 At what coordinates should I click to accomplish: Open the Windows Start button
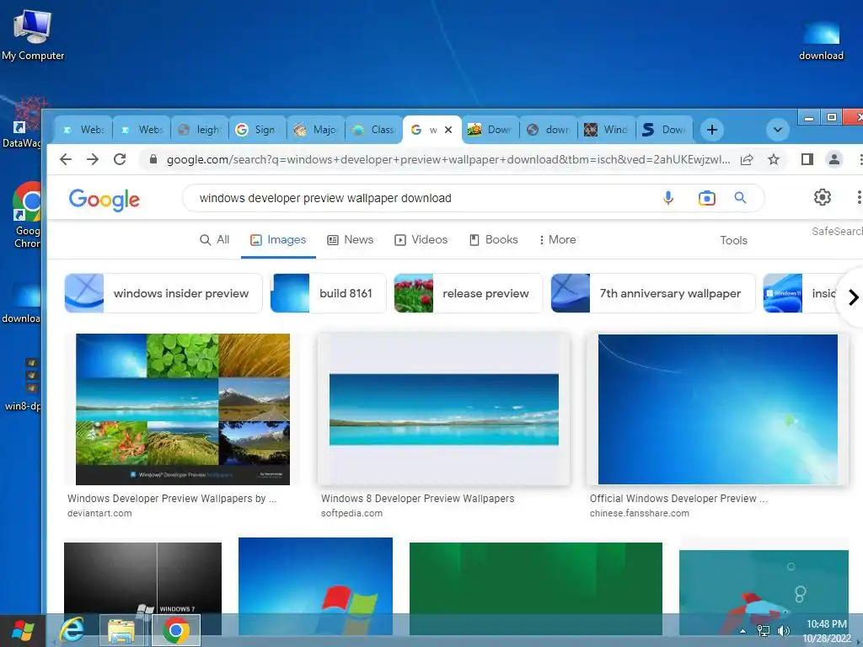pyautogui.click(x=23, y=630)
